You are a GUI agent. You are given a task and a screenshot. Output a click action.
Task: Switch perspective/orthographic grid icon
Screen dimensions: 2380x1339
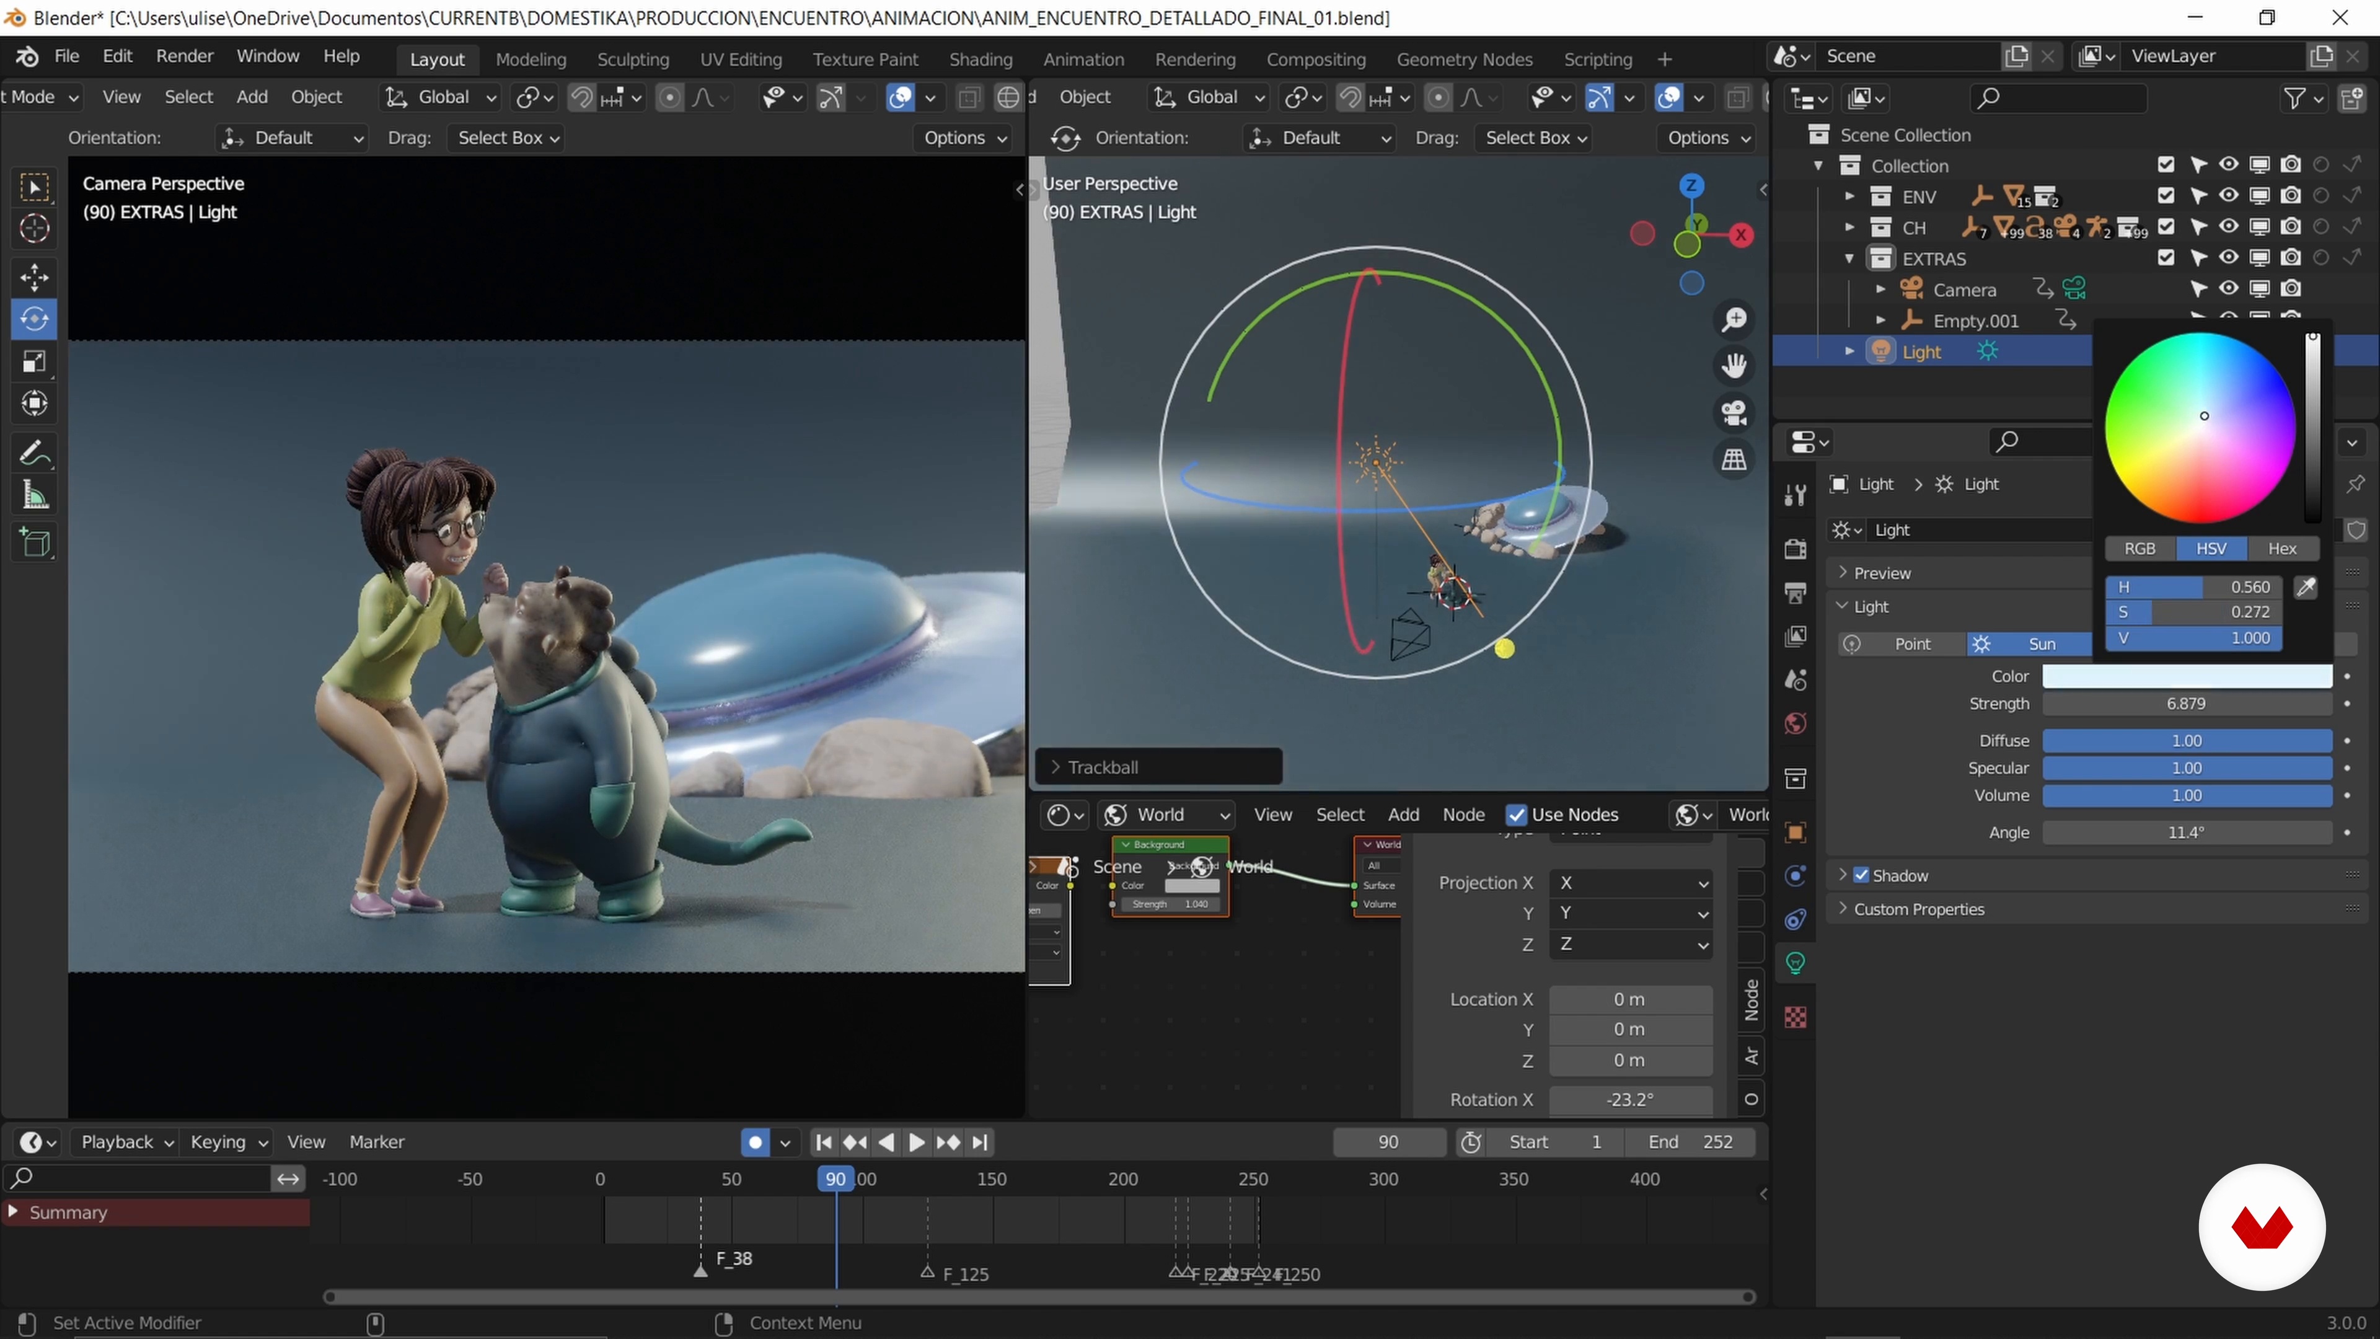click(x=1734, y=458)
